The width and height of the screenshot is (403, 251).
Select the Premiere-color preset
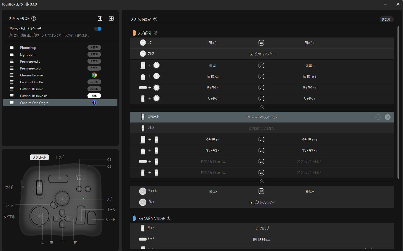[x=31, y=68]
